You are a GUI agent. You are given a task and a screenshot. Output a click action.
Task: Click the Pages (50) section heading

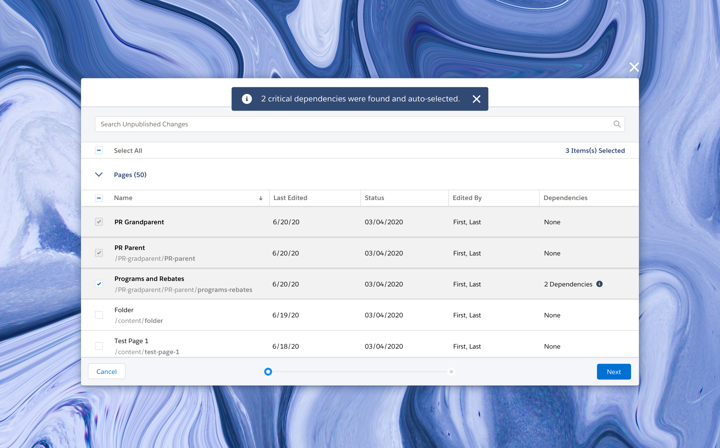point(130,175)
